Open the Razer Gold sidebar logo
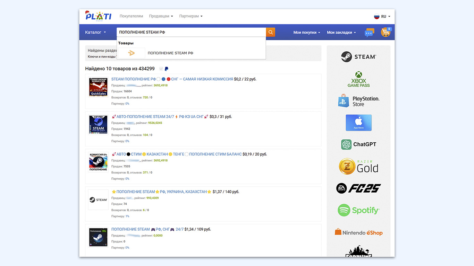This screenshot has height=266, width=474. [x=358, y=166]
